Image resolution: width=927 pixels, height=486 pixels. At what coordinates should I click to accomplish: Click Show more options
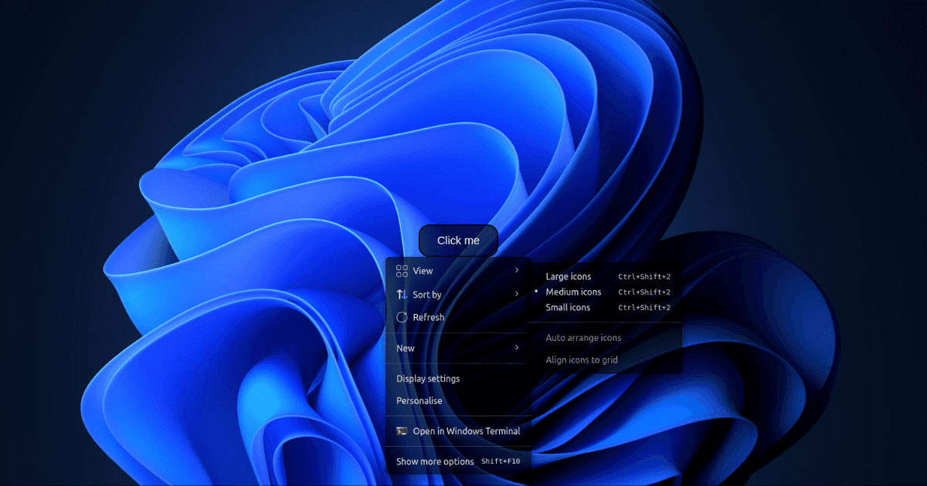(x=434, y=461)
